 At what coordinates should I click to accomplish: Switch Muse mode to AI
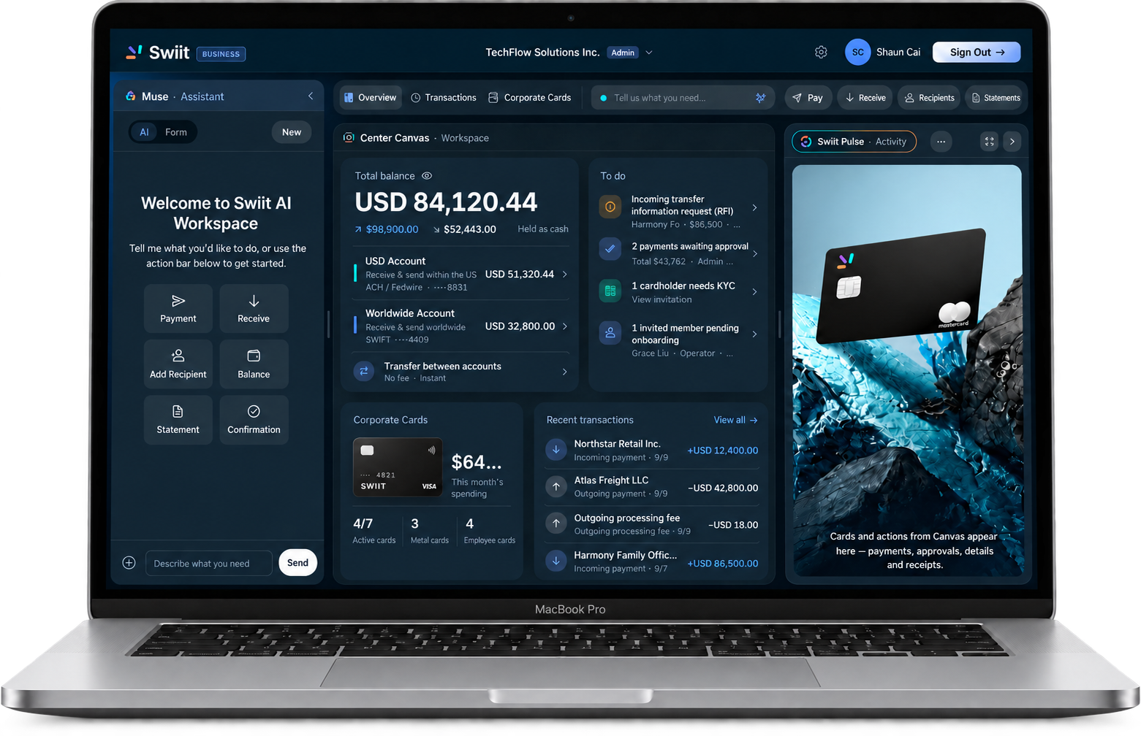pos(144,132)
